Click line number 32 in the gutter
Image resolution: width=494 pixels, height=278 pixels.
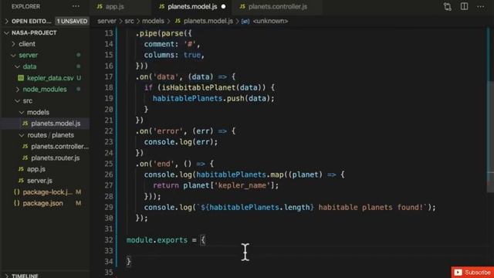pos(109,240)
